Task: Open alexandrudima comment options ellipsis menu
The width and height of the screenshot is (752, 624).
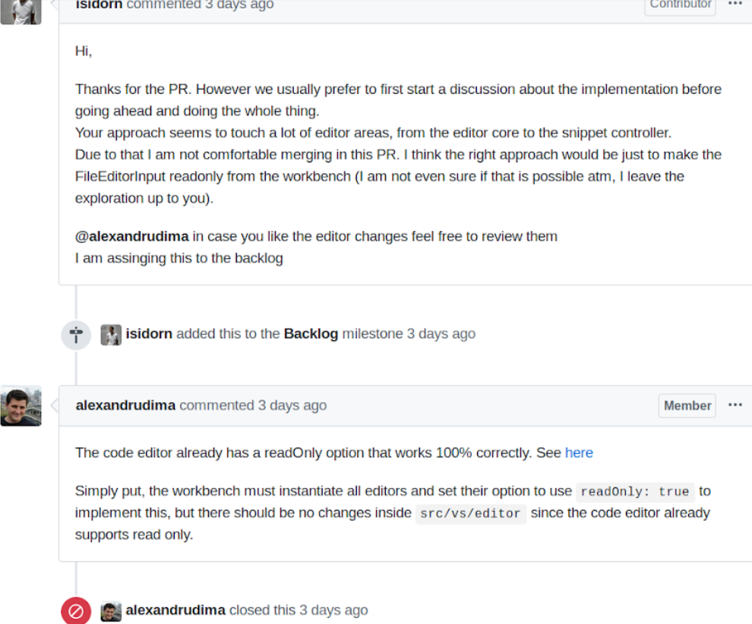Action: click(x=735, y=405)
